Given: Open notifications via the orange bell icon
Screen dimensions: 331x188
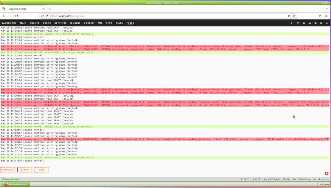Looking at the screenshot, I should pyautogui.click(x=327, y=23).
